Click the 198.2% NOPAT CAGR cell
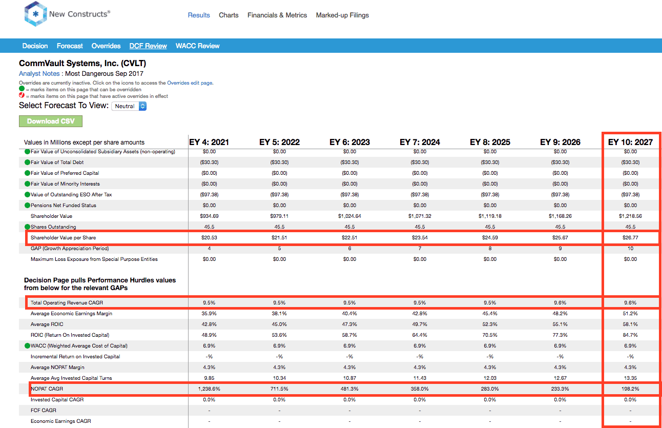This screenshot has width=662, height=428. pyautogui.click(x=630, y=389)
